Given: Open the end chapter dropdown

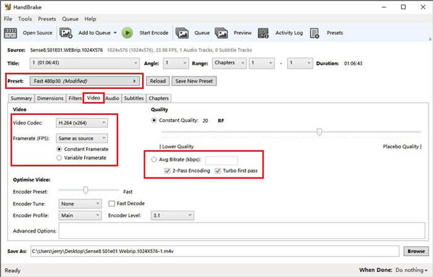Looking at the screenshot, I should coord(300,63).
